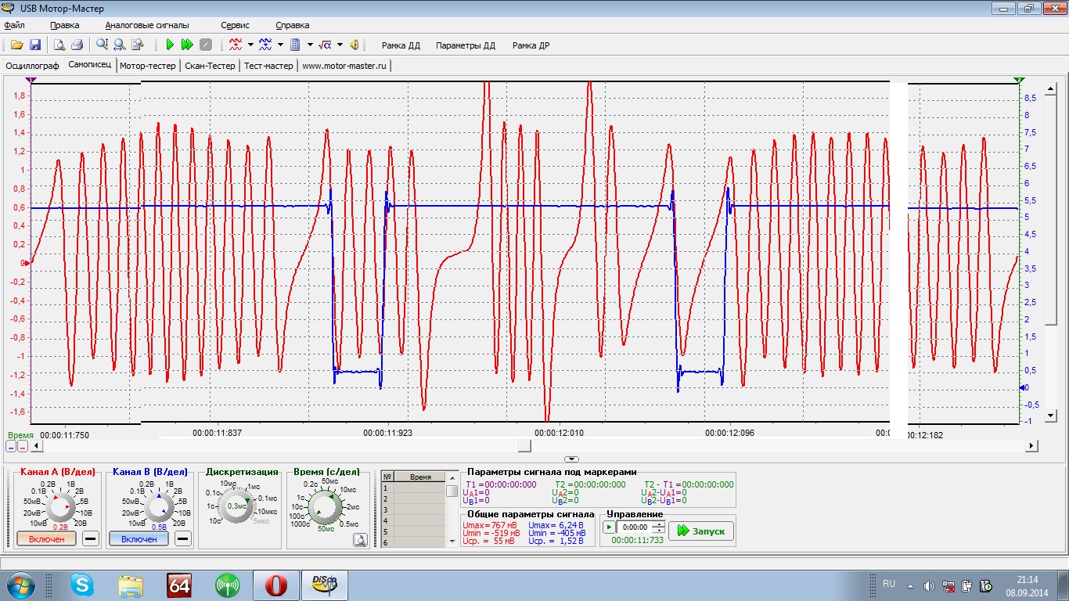Click the green Запуск button
The width and height of the screenshot is (1069, 601).
(x=701, y=531)
